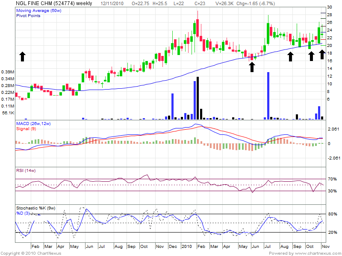Click the blue December volume bar
This screenshot has width=342, height=256.
172,105
